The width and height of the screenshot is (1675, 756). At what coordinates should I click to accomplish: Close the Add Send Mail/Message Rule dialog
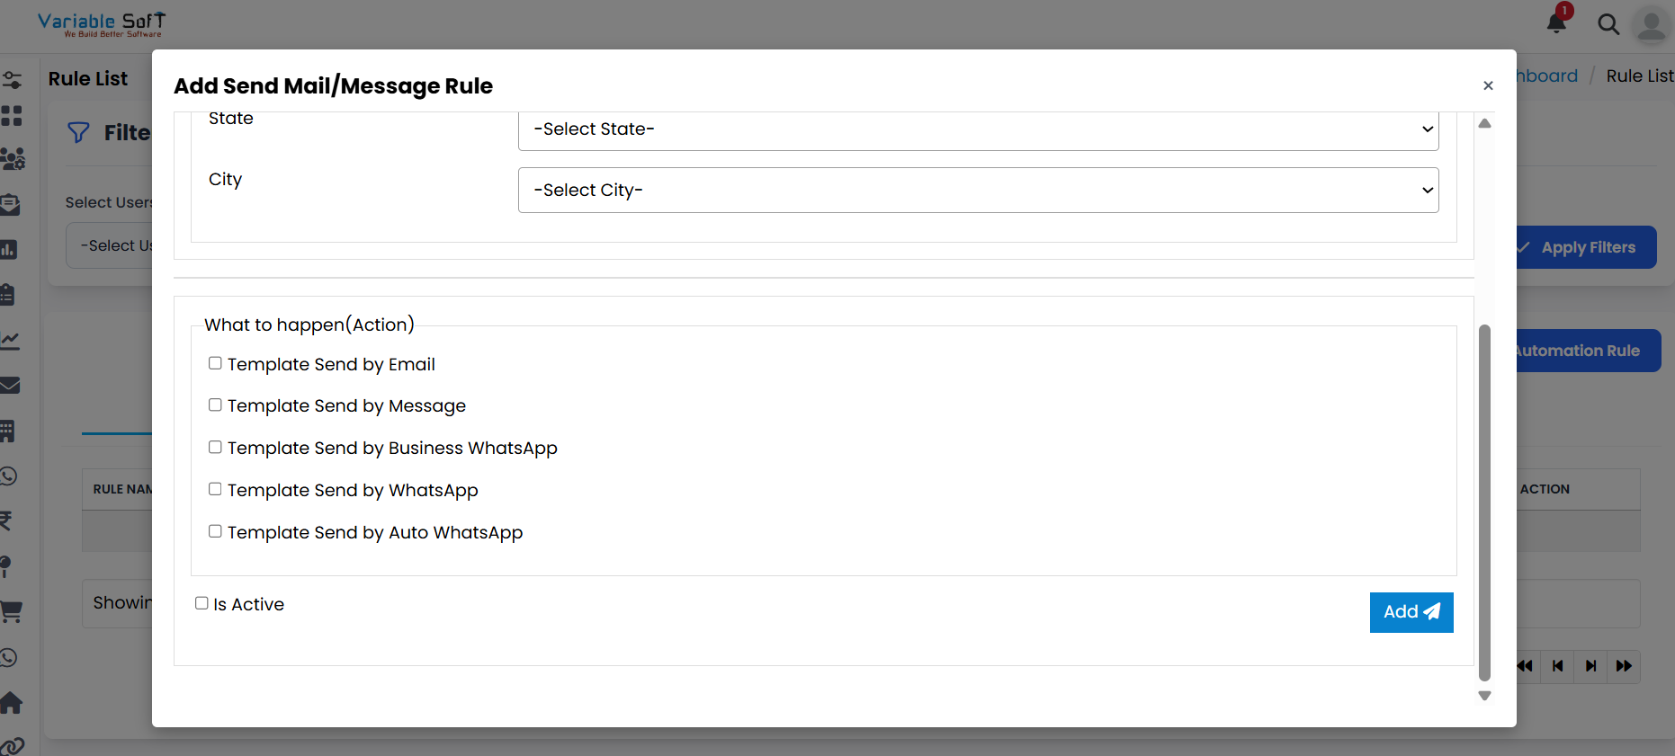(x=1488, y=85)
